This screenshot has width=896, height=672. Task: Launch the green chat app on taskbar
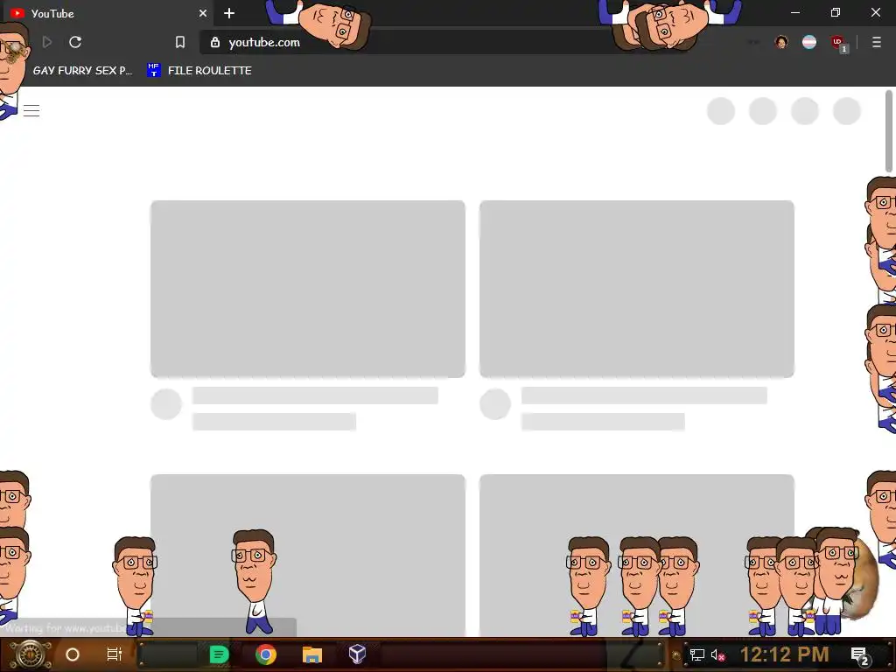pyautogui.click(x=219, y=654)
